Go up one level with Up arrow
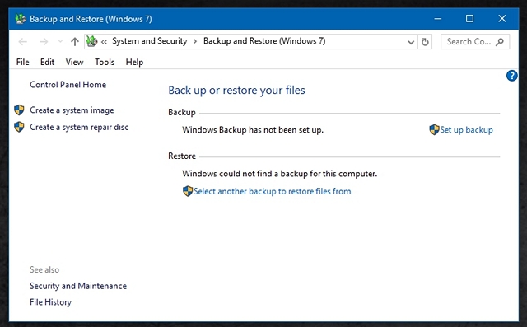This screenshot has width=527, height=327. pos(75,42)
